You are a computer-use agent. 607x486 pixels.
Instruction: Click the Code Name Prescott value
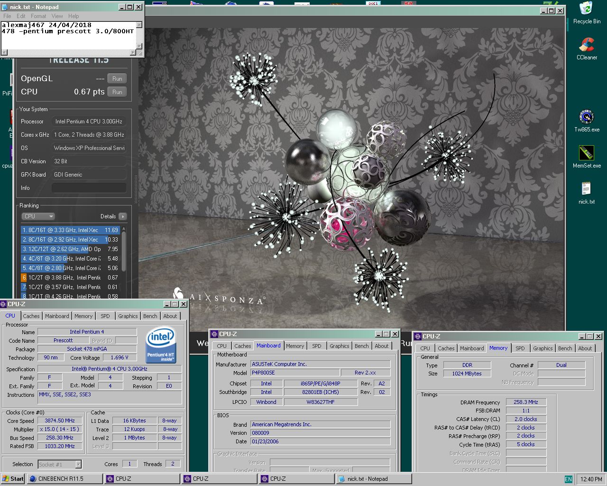coord(63,340)
